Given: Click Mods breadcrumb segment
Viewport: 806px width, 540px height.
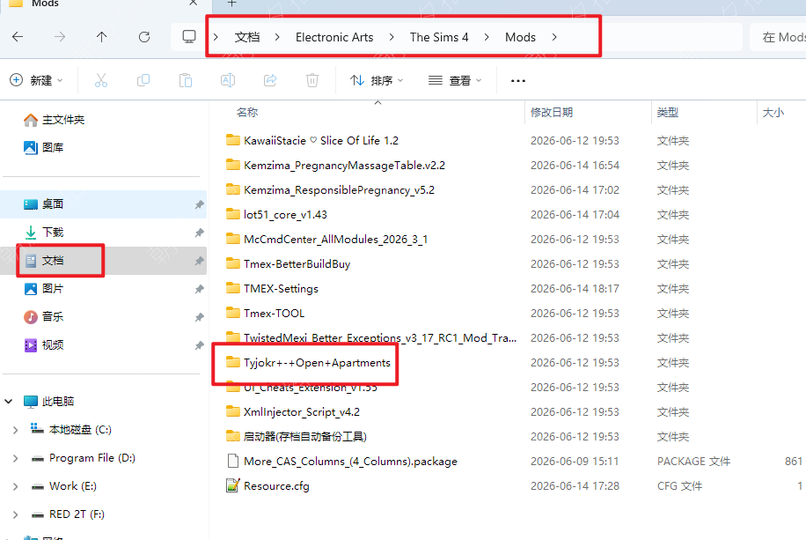Looking at the screenshot, I should pos(520,37).
